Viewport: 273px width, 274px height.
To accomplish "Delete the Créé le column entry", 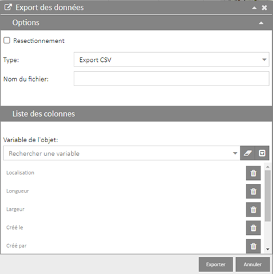I will pyautogui.click(x=253, y=228).
